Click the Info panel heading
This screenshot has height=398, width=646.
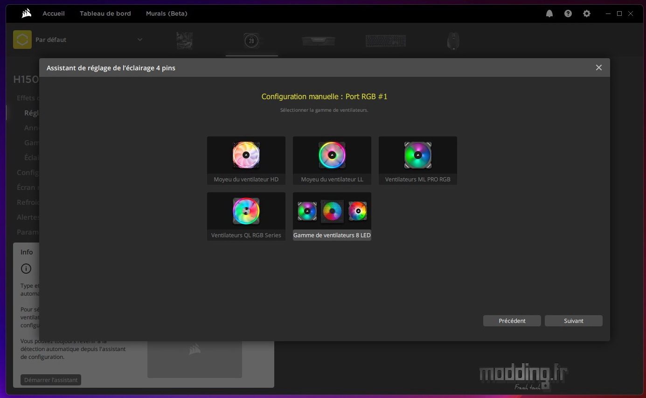click(x=27, y=252)
